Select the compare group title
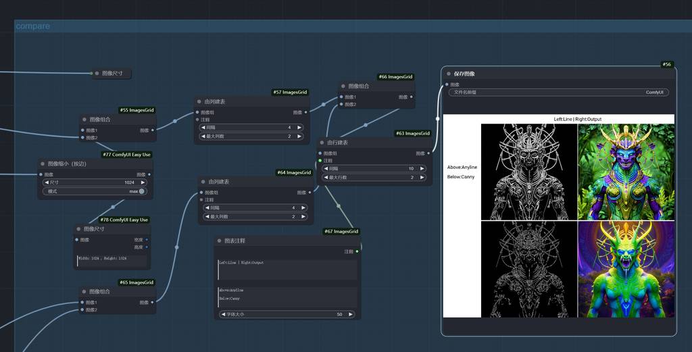 pyautogui.click(x=32, y=26)
